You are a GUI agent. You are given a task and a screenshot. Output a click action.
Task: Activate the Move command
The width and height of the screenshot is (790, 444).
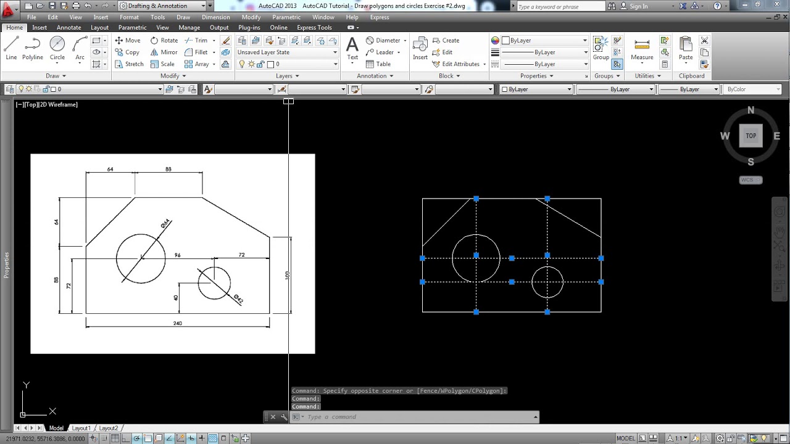pos(128,40)
